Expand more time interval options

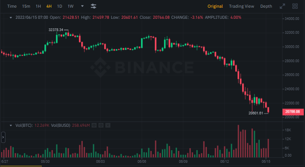pyautogui.click(x=82, y=7)
